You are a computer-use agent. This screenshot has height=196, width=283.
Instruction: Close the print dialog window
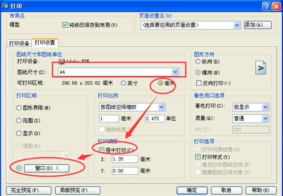click(276, 6)
